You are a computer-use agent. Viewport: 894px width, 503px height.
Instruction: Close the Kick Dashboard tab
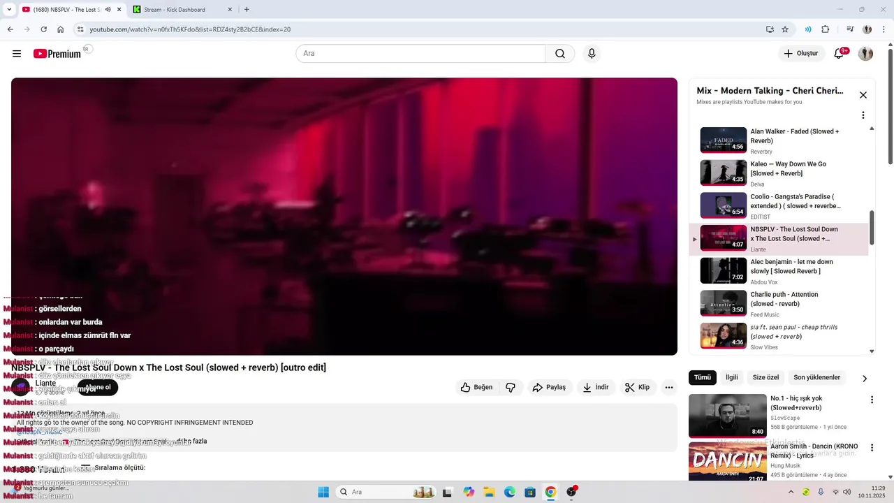coord(230,10)
